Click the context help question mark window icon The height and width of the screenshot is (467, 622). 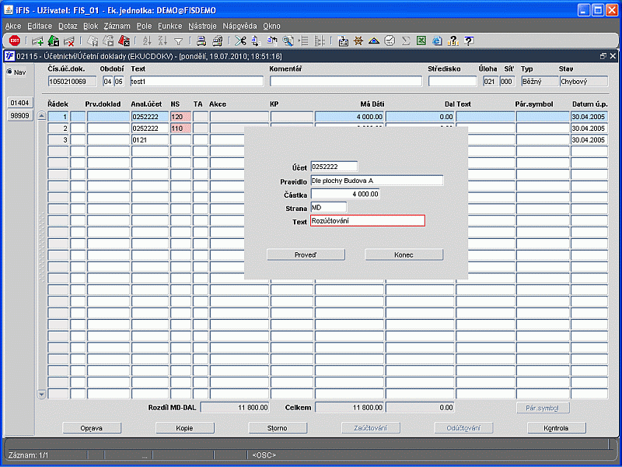pos(469,40)
